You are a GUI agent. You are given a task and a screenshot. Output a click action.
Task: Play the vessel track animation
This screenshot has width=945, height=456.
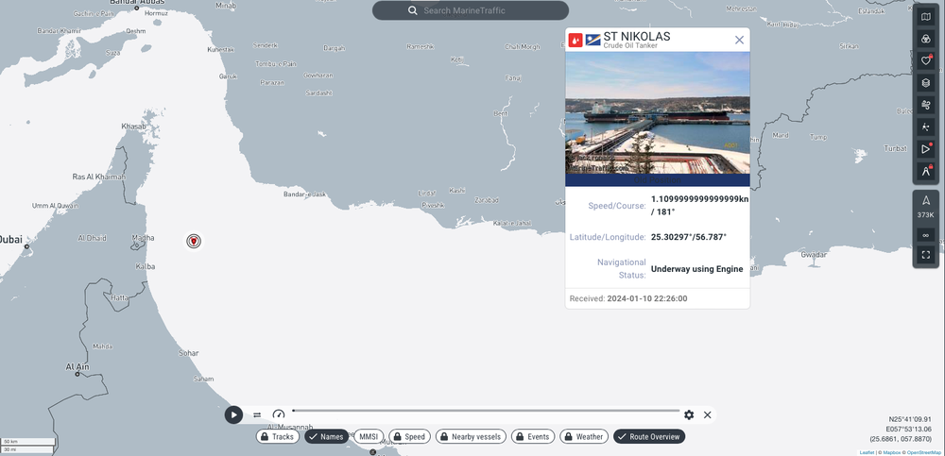tap(233, 414)
